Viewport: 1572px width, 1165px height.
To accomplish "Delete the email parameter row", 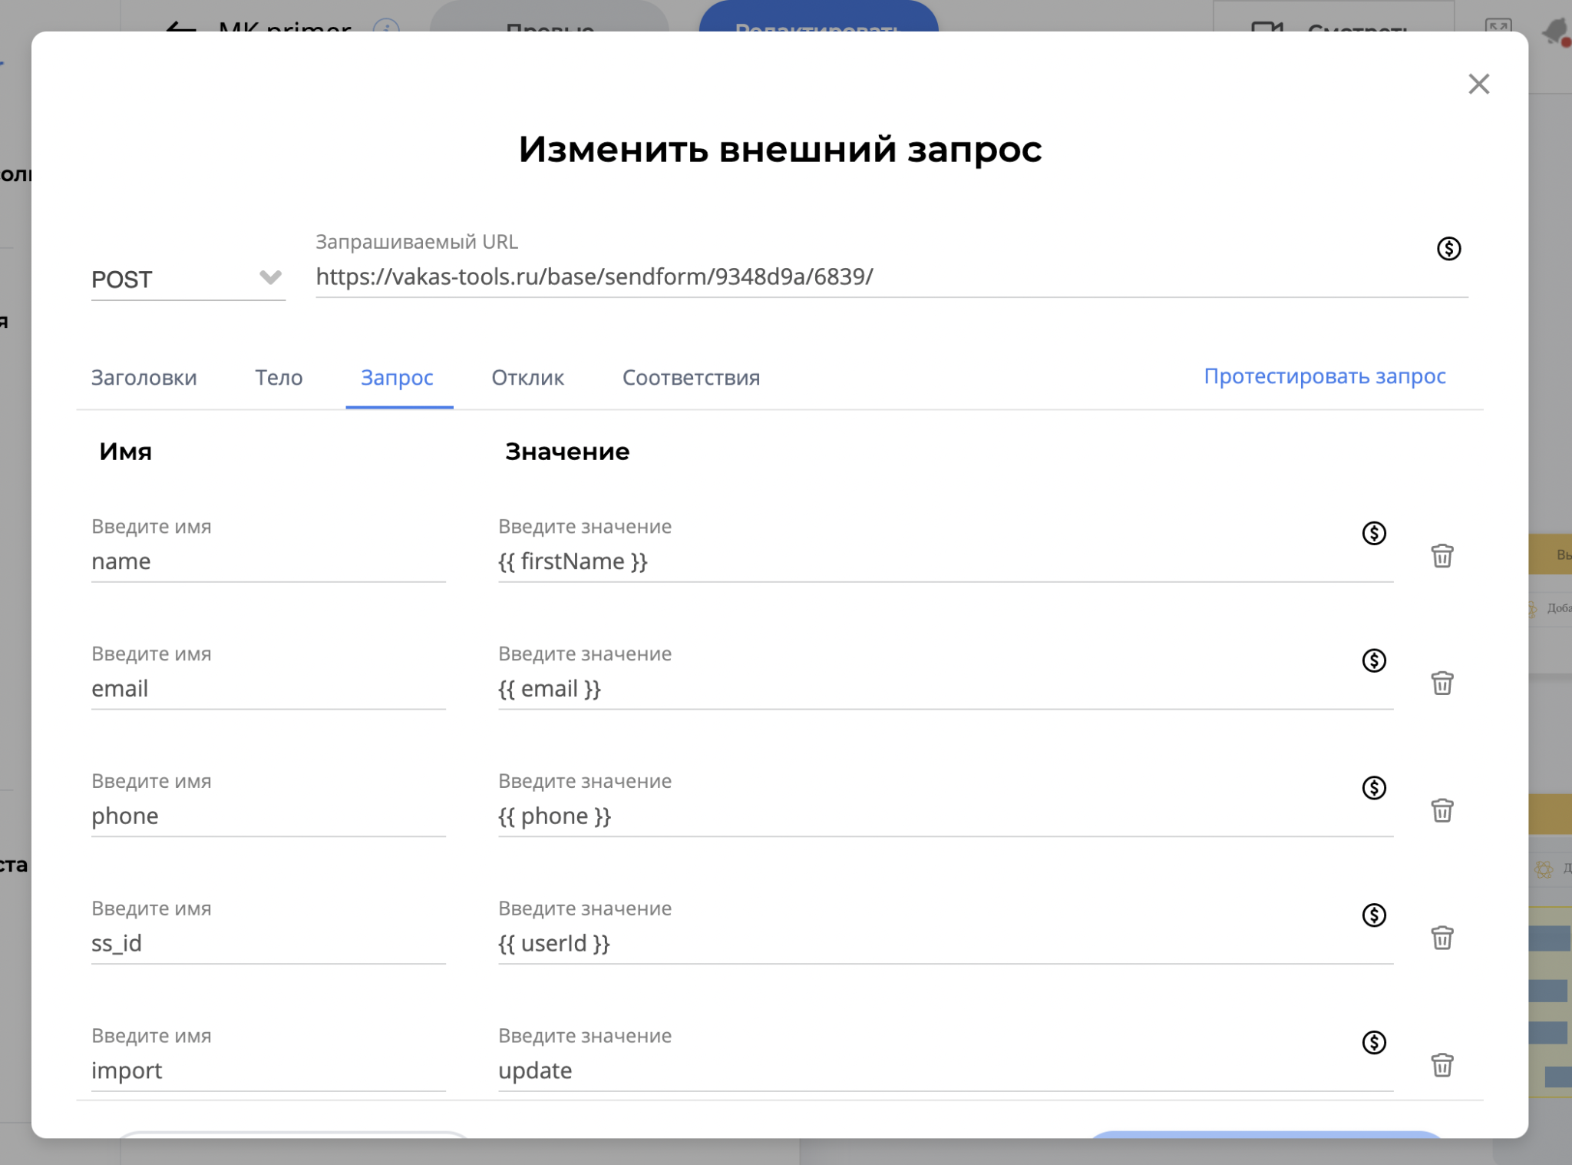I will 1442,683.
